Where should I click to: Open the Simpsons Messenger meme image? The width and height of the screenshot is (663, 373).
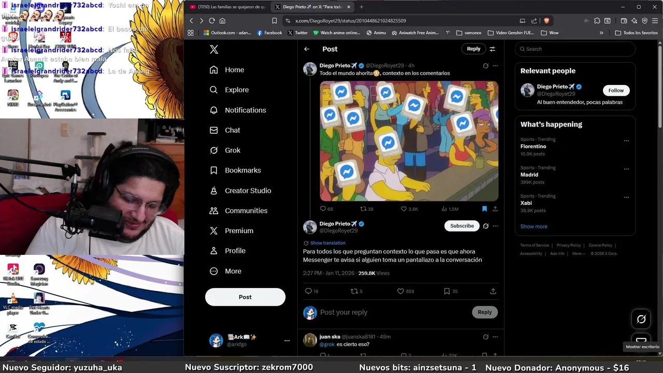[x=409, y=141]
